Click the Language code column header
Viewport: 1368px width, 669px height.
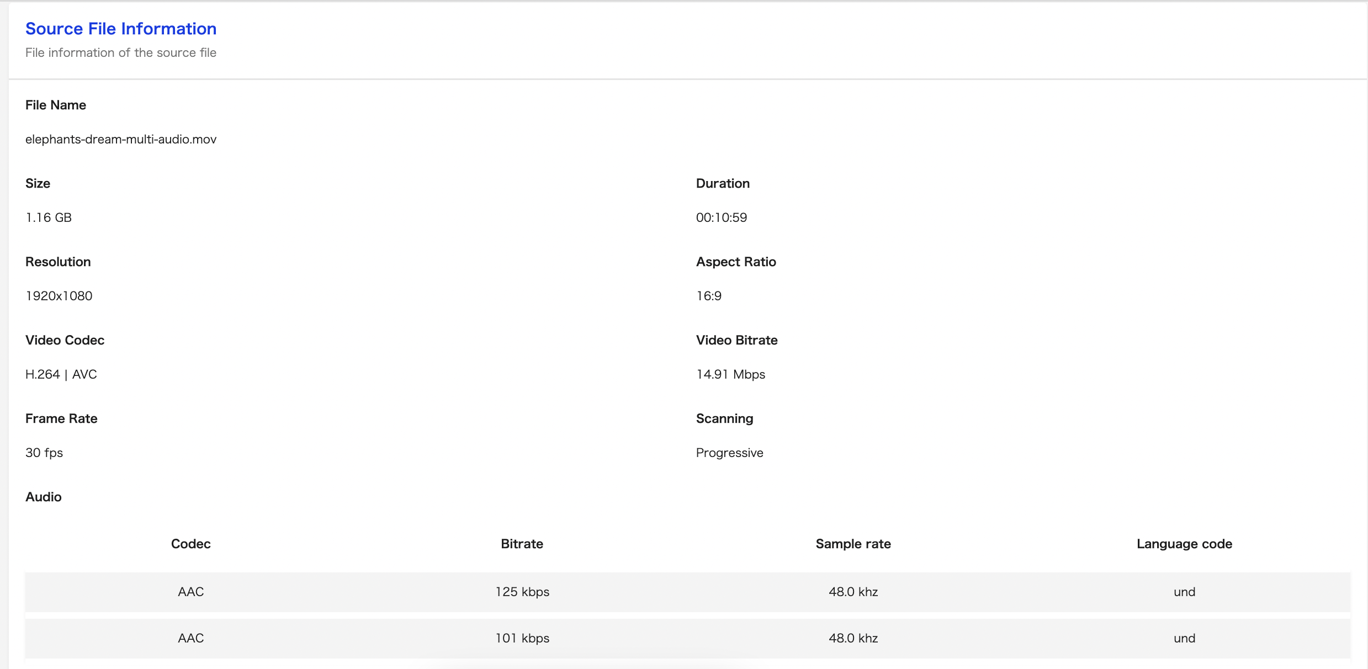(x=1184, y=544)
